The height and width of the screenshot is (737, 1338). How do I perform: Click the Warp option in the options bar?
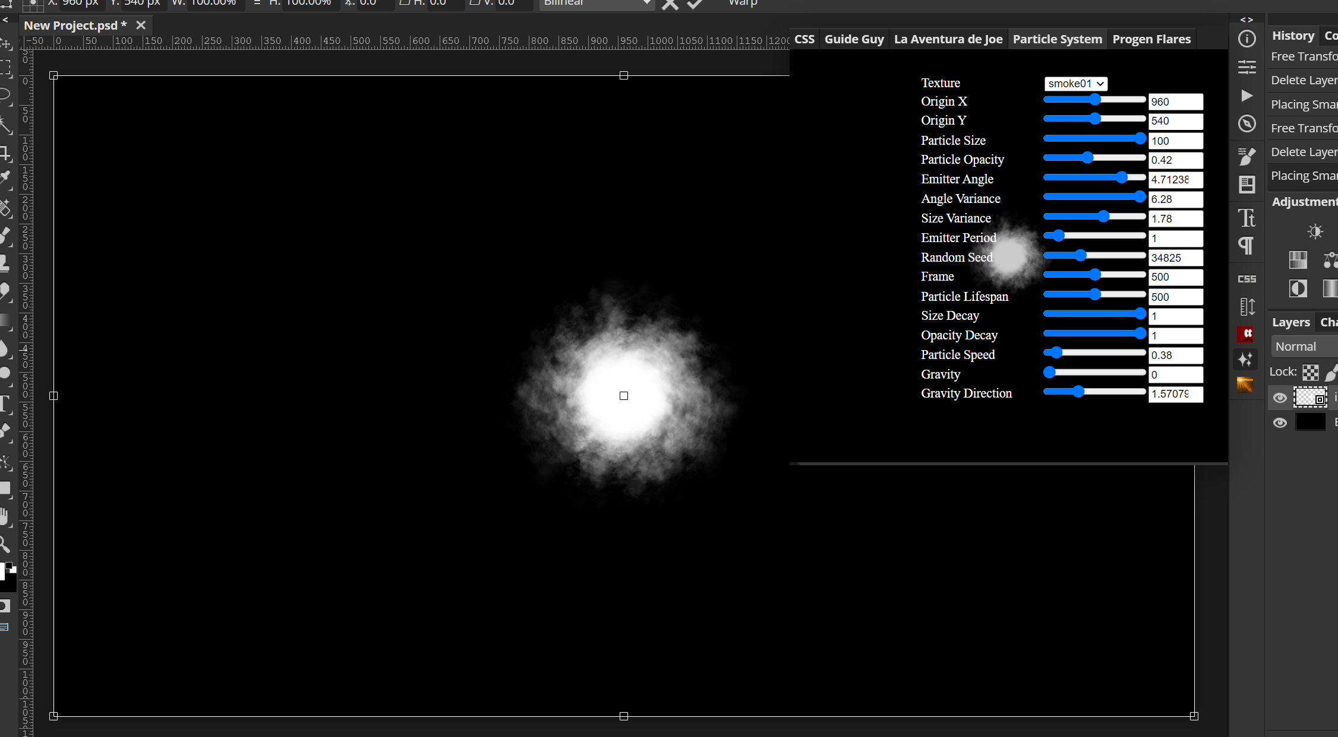point(743,3)
